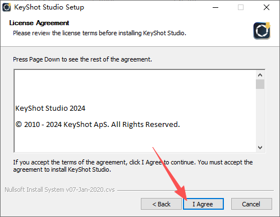
Task: Click the license agreement scrollbar thumb
Action: pos(260,84)
